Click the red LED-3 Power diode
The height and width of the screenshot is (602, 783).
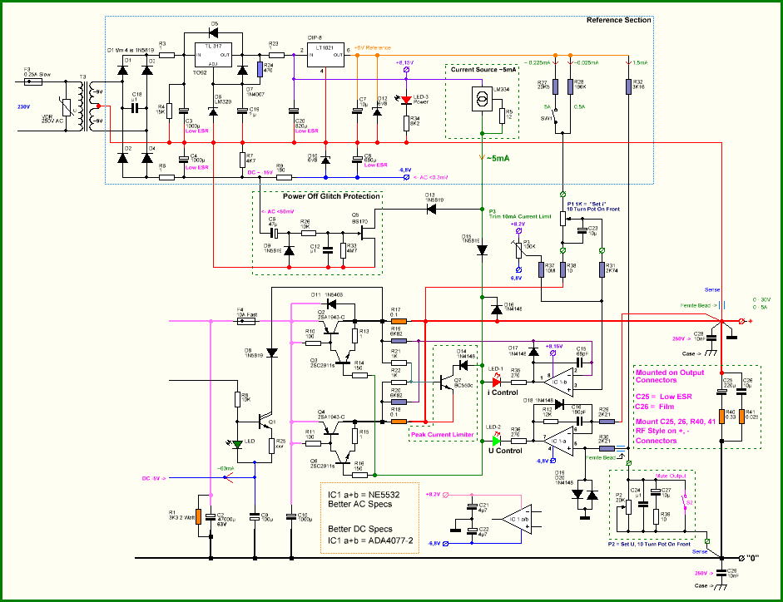coord(407,100)
